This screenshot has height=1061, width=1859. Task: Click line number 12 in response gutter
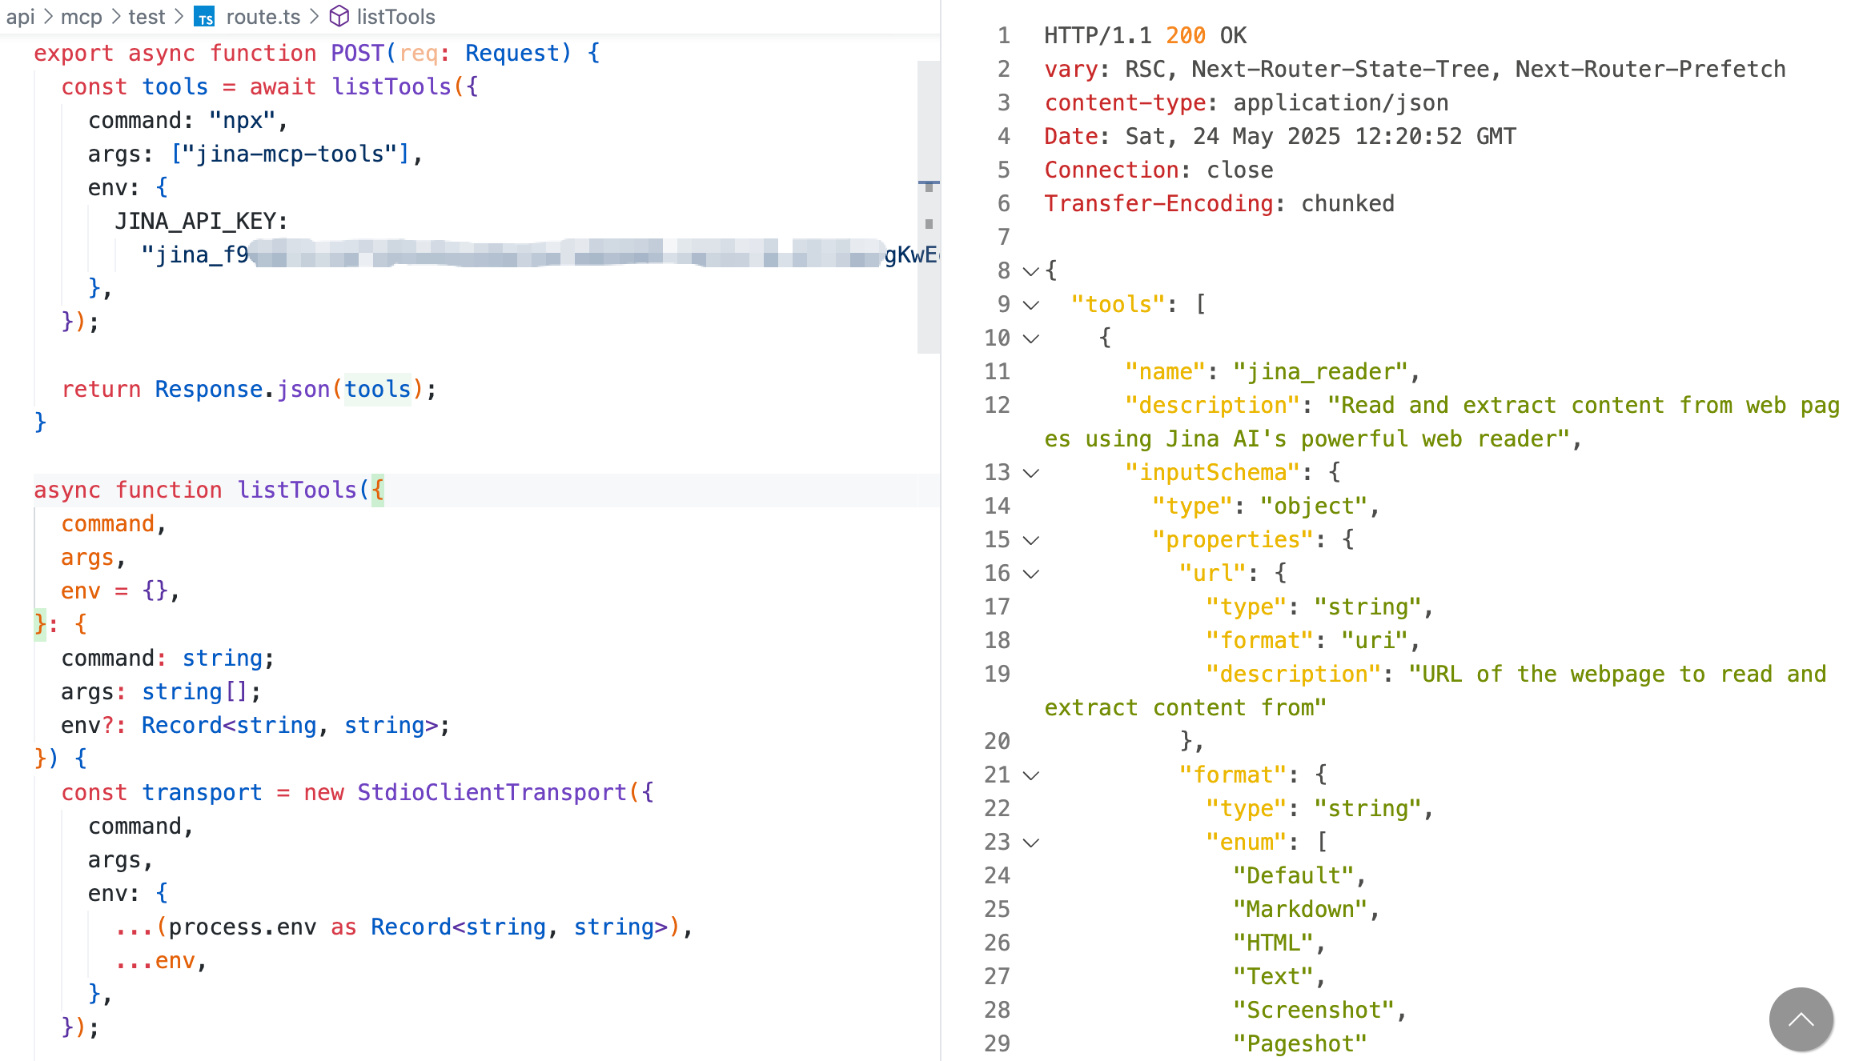[997, 406]
